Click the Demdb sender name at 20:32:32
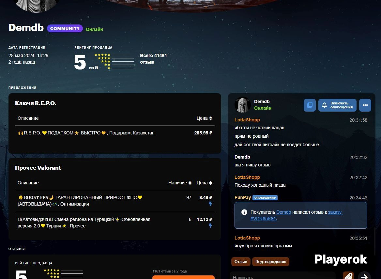 click(x=242, y=157)
